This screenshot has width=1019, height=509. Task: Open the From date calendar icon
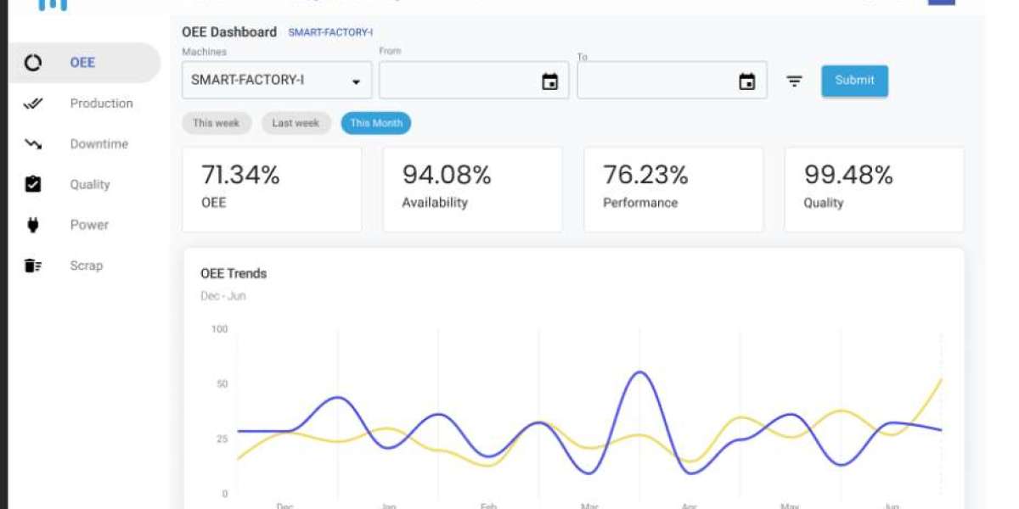(x=549, y=81)
